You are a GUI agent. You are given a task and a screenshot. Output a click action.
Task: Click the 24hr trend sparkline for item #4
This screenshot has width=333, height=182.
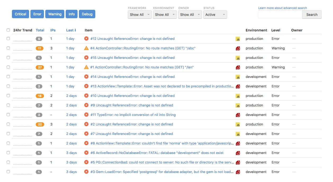pyautogui.click(x=22, y=49)
